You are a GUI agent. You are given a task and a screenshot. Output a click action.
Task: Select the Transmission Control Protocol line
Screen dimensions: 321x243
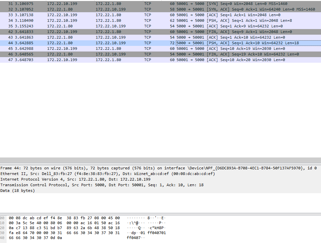[x=160, y=185]
